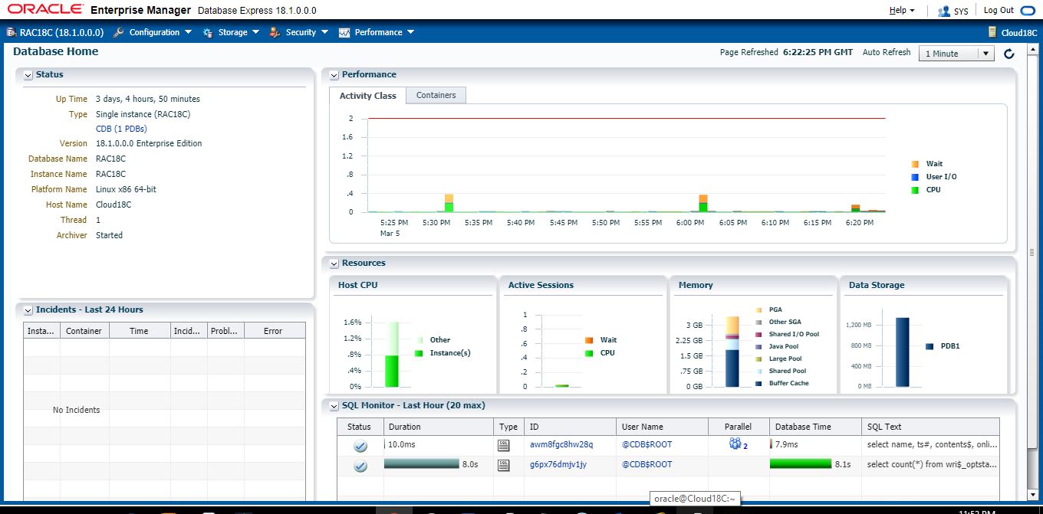This screenshot has height=514, width=1043.
Task: Click the Cloud18C host icon
Action: (993, 32)
